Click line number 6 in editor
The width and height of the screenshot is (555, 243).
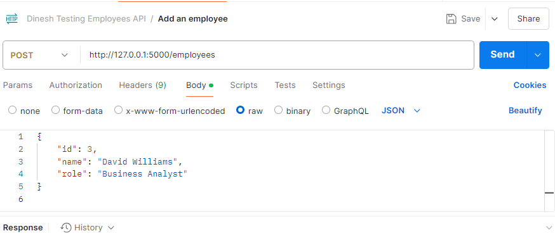coord(20,199)
